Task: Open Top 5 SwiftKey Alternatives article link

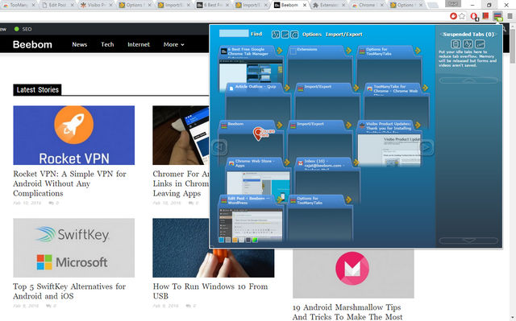Action: click(x=69, y=291)
